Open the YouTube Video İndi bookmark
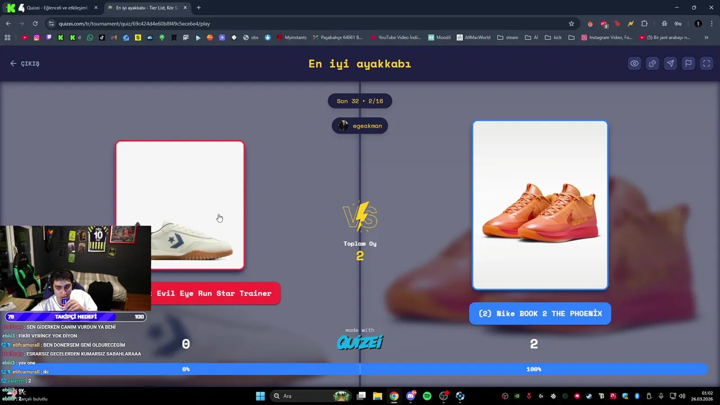The image size is (720, 405). (395, 38)
